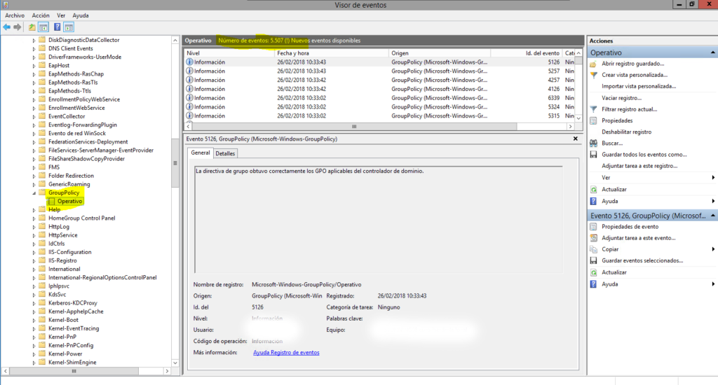
Task: Click the Propiedades icon in Acciones
Action: (593, 120)
